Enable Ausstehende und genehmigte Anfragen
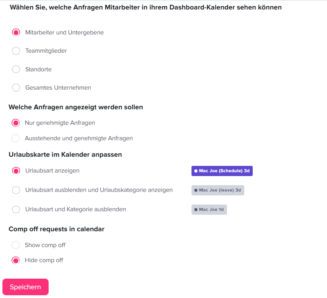Viewport: 327px width, 298px height. (16, 138)
